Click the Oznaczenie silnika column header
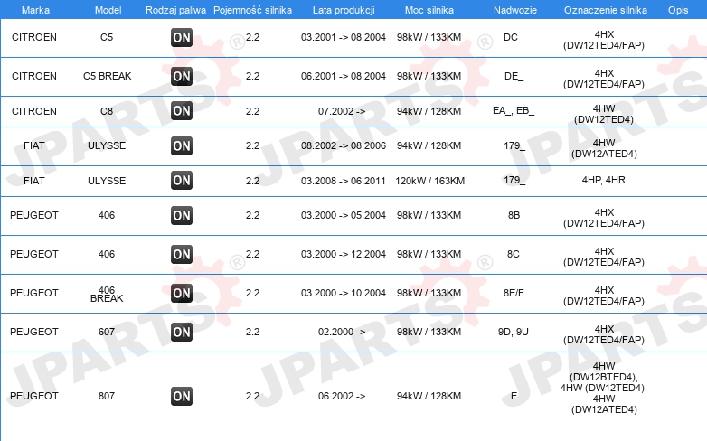This screenshot has width=707, height=441. [606, 10]
